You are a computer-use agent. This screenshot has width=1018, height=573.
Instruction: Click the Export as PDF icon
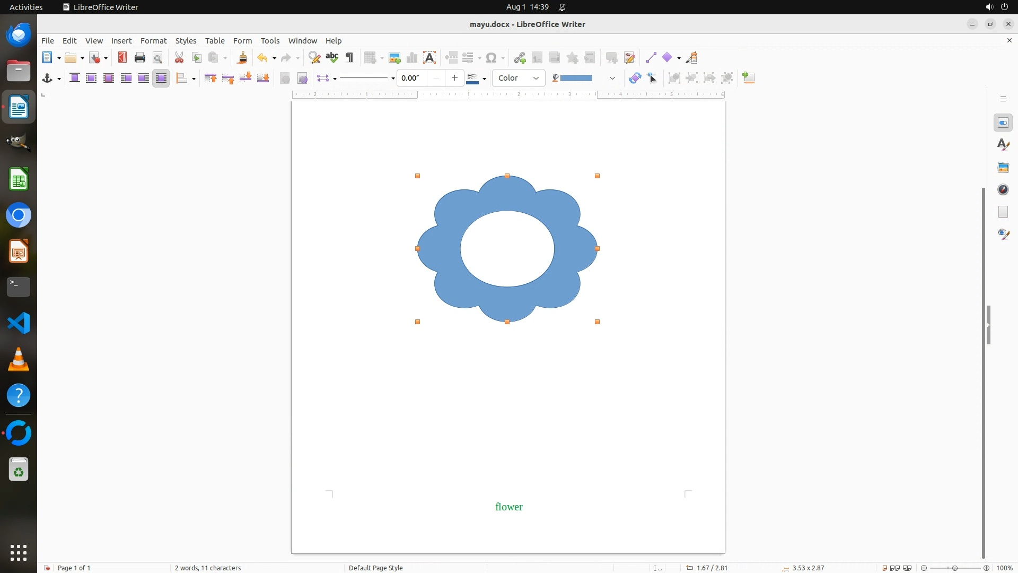point(122,58)
